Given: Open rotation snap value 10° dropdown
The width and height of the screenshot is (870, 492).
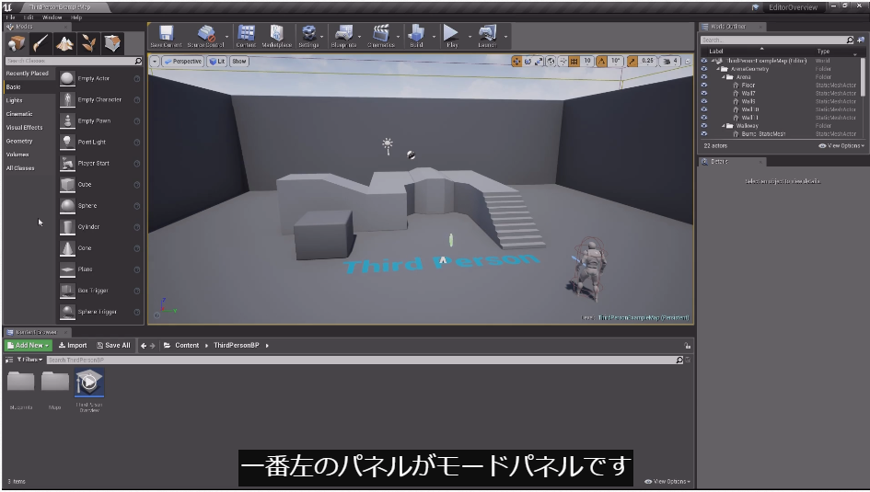Looking at the screenshot, I should pos(615,62).
